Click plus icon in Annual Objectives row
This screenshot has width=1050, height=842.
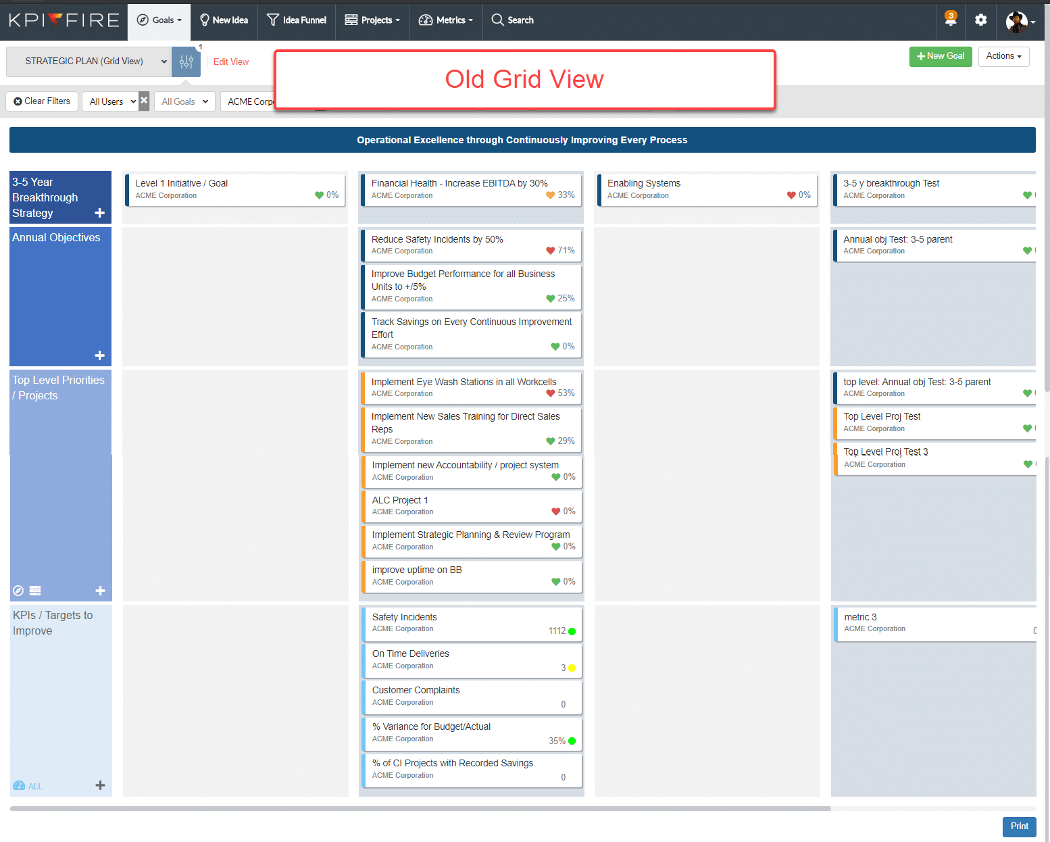[x=100, y=355]
